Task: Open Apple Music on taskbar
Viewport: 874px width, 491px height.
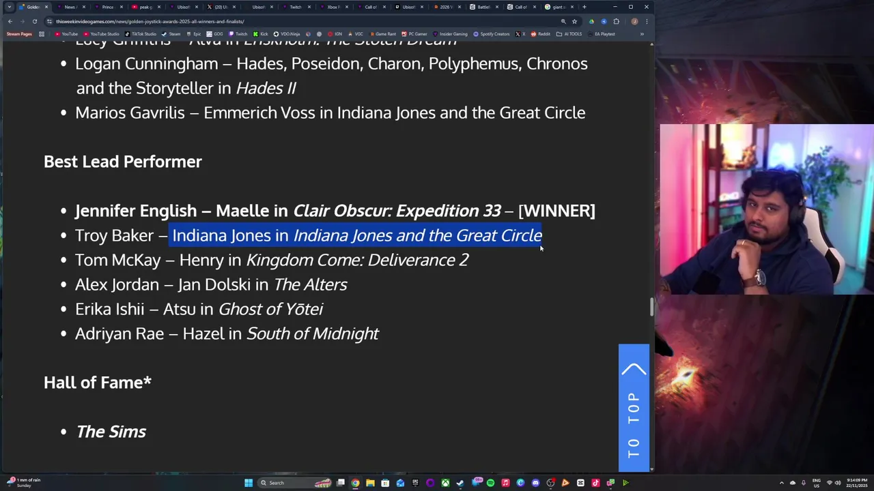Action: pos(505,483)
